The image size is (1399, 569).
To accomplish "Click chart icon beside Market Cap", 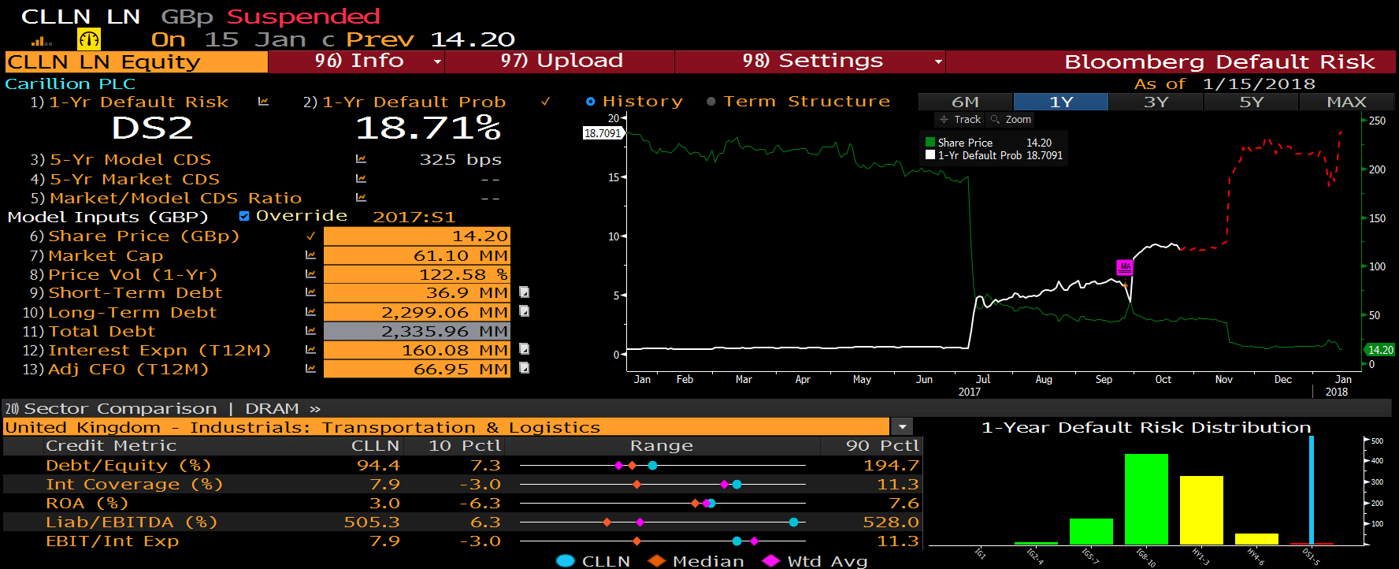I will click(310, 255).
